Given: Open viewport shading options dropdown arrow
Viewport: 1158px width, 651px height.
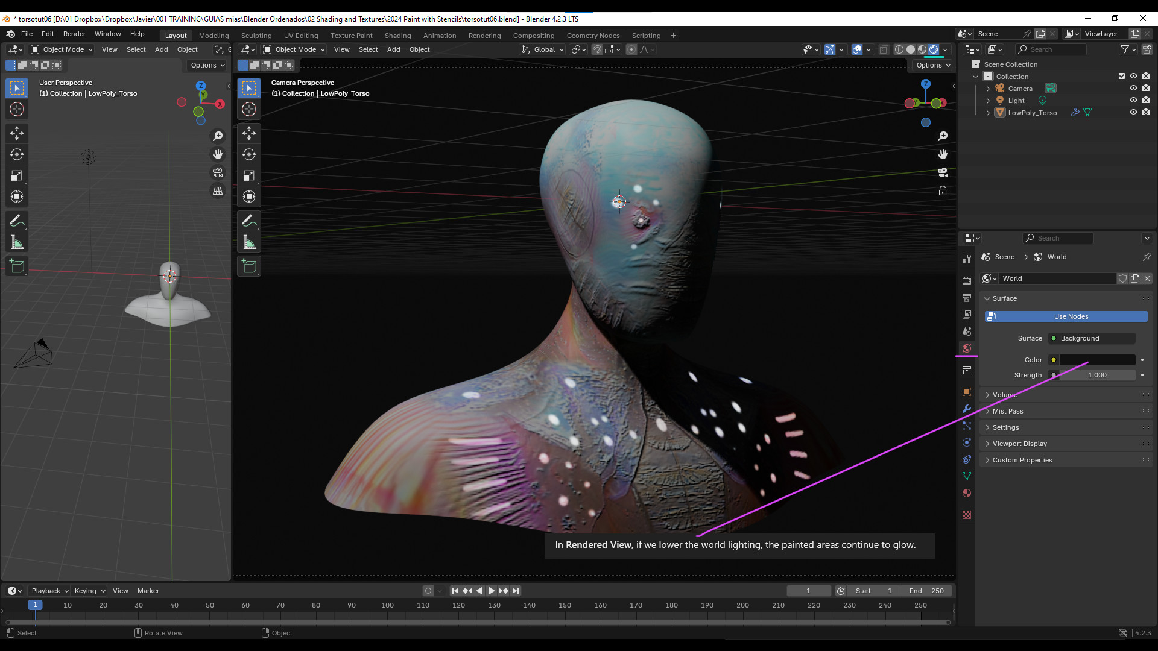Looking at the screenshot, I should pos(945,49).
